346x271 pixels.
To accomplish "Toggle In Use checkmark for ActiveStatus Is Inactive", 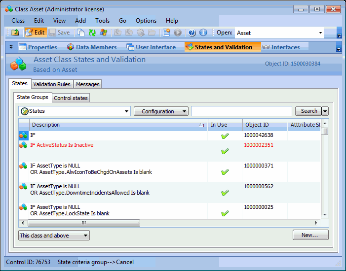I will (225, 152).
